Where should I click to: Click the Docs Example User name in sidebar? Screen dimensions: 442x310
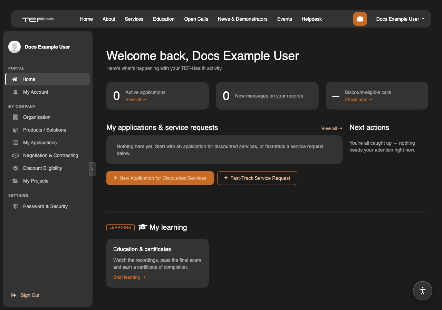pos(47,47)
